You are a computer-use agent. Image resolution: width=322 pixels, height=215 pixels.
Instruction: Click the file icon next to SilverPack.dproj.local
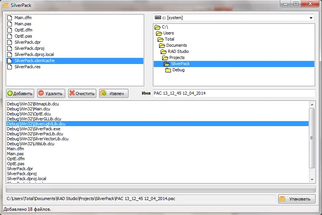point(10,55)
